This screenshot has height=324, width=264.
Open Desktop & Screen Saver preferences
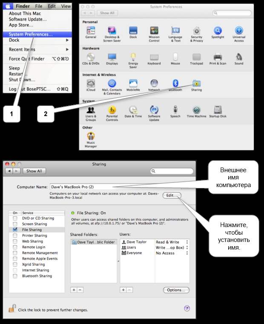click(x=112, y=31)
